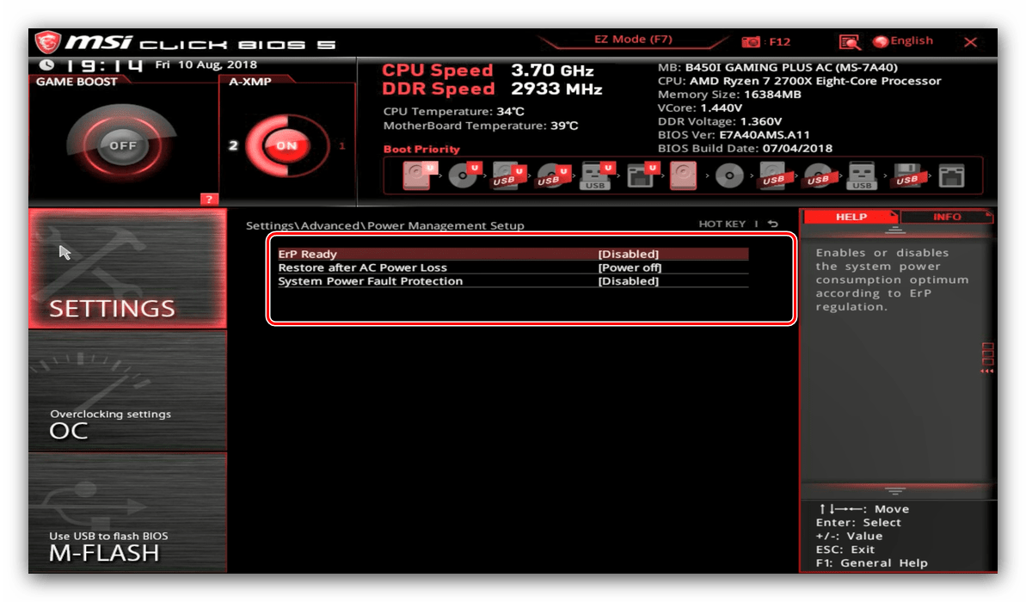Open the BIOS search icon
The width and height of the screenshot is (1026, 602).
[x=850, y=42]
